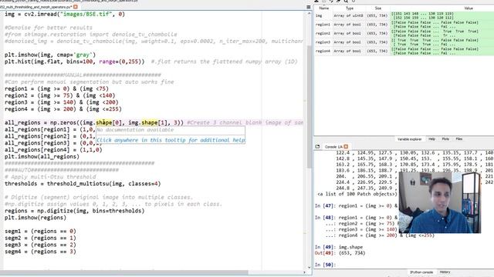The width and height of the screenshot is (494, 277).
Task: Click the editor scrollbar up arrow
Action: pyautogui.click(x=310, y=14)
